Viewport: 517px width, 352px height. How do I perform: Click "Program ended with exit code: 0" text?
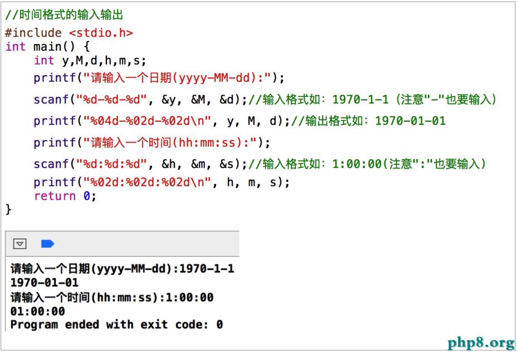point(116,324)
